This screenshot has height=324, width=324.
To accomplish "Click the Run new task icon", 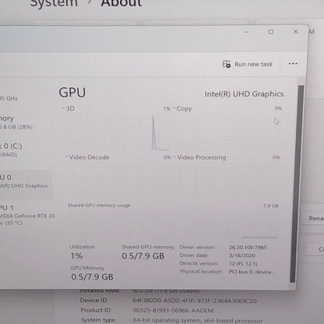I will (227, 64).
